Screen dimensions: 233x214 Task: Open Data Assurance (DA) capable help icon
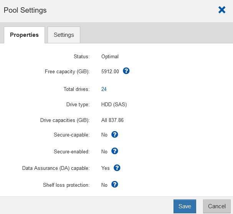[117, 168]
